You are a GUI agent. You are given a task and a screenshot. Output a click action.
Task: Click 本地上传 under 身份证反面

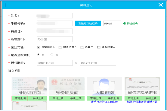pos(58,98)
